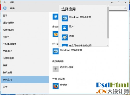The height and width of the screenshot is (95, 130).
Task: Click 选择默认应用 for video player
Action: 67,67
